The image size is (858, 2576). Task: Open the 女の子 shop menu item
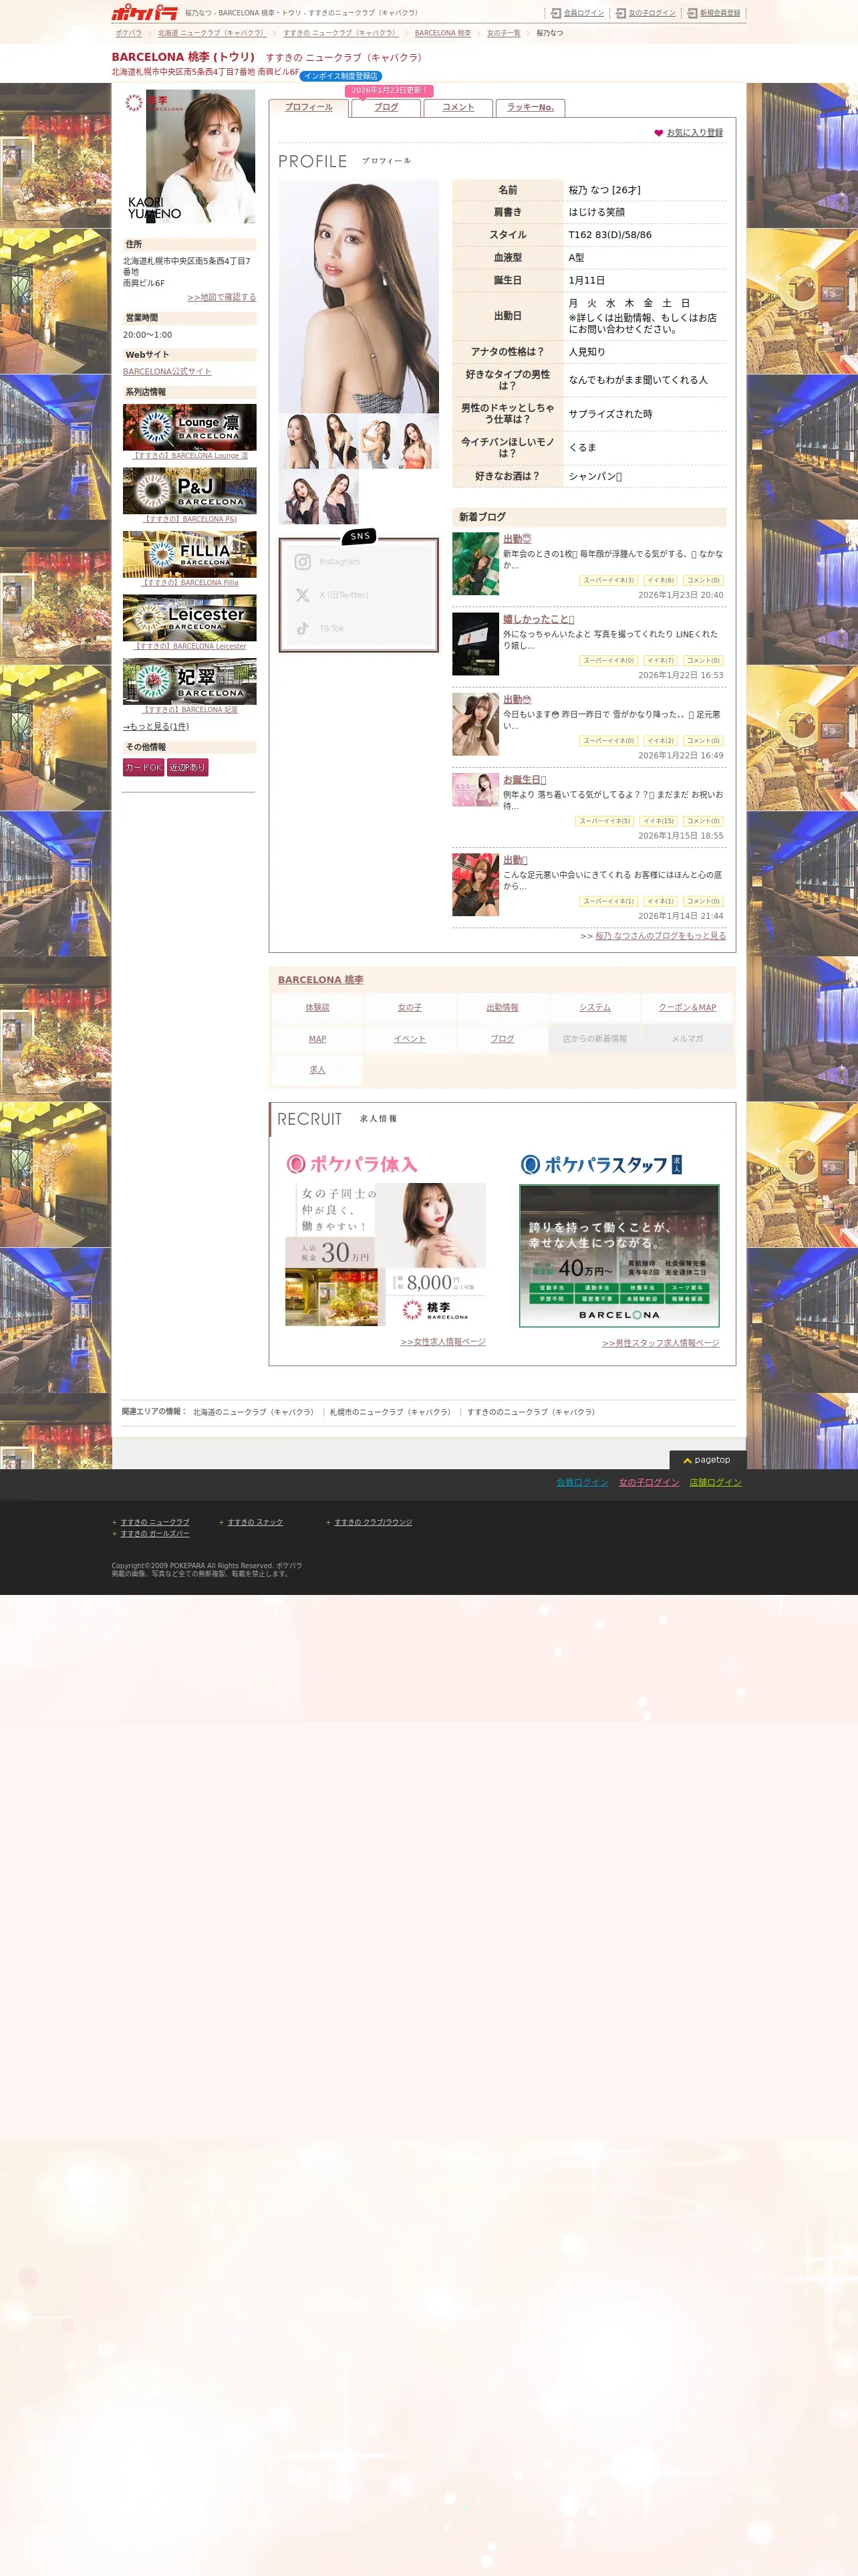[410, 1008]
